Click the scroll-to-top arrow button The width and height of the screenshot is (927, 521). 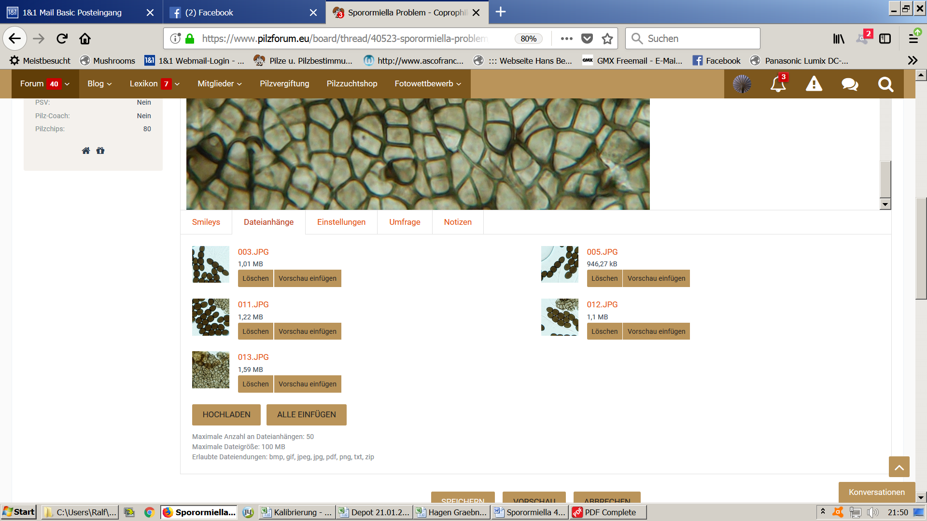coord(899,467)
